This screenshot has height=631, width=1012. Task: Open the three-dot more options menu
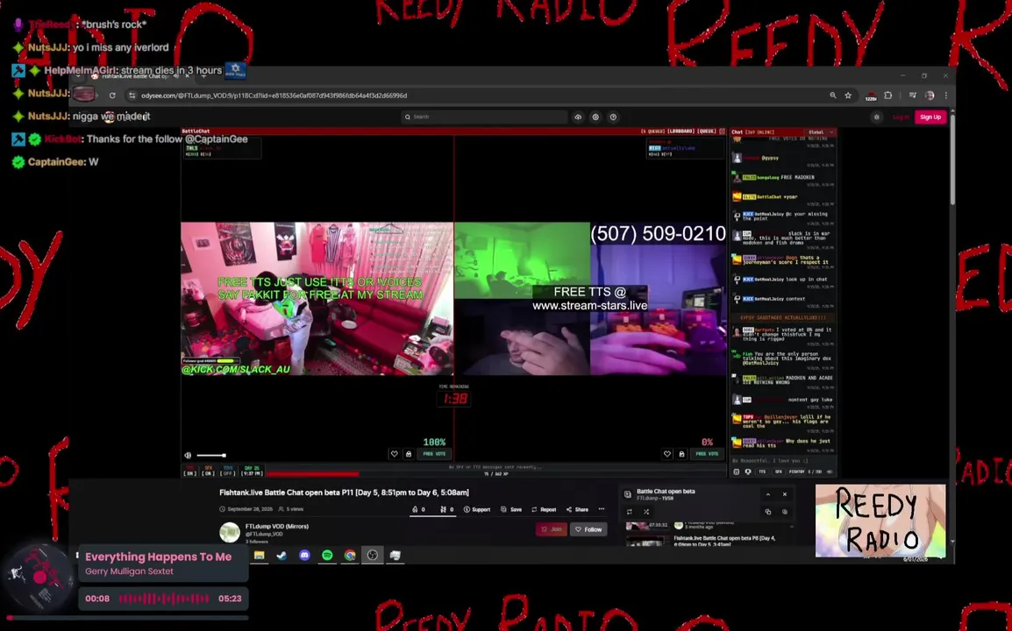(x=602, y=509)
